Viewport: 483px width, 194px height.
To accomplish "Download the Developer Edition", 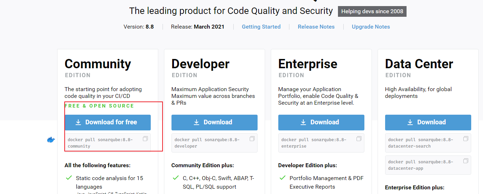I will [214, 122].
